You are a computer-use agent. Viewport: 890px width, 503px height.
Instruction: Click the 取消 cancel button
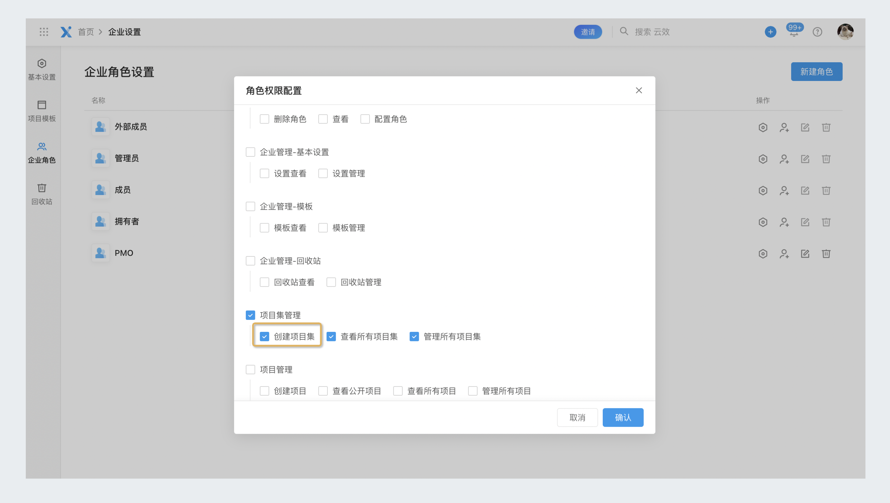pyautogui.click(x=577, y=417)
